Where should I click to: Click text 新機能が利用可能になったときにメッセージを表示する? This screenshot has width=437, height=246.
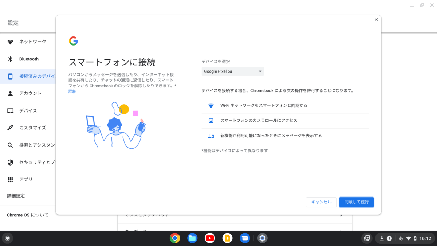271,136
